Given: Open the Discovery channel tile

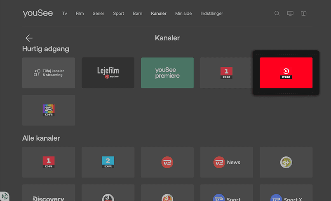Looking at the screenshot, I should click(x=49, y=193).
